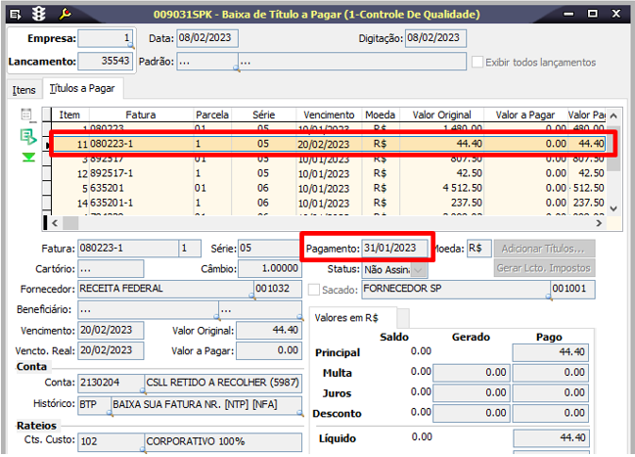Switch to the Itens tab
The width and height of the screenshot is (635, 457).
pos(23,90)
